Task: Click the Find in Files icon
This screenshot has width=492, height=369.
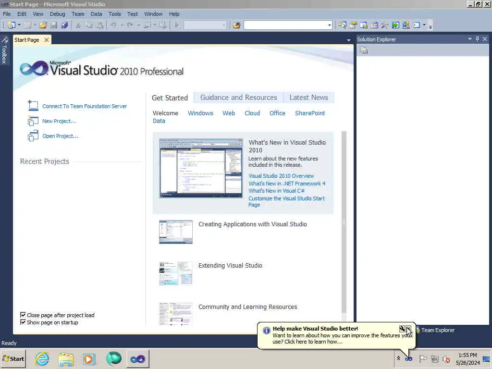Action: (236, 25)
